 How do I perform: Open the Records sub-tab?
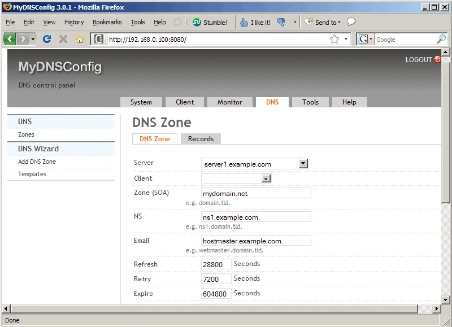pos(201,139)
